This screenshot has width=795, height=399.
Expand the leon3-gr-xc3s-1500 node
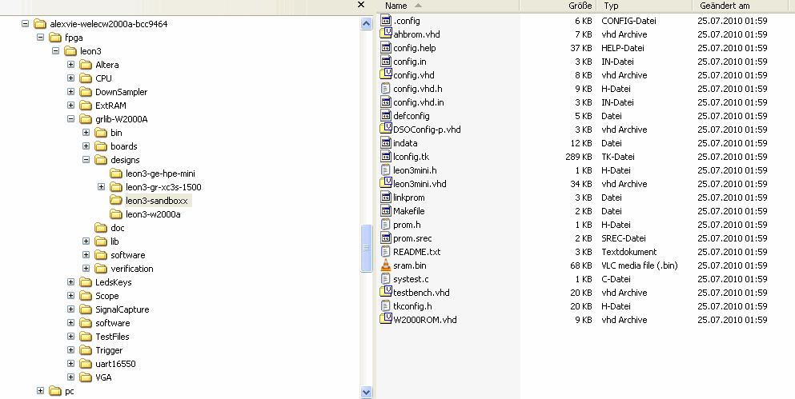click(101, 187)
